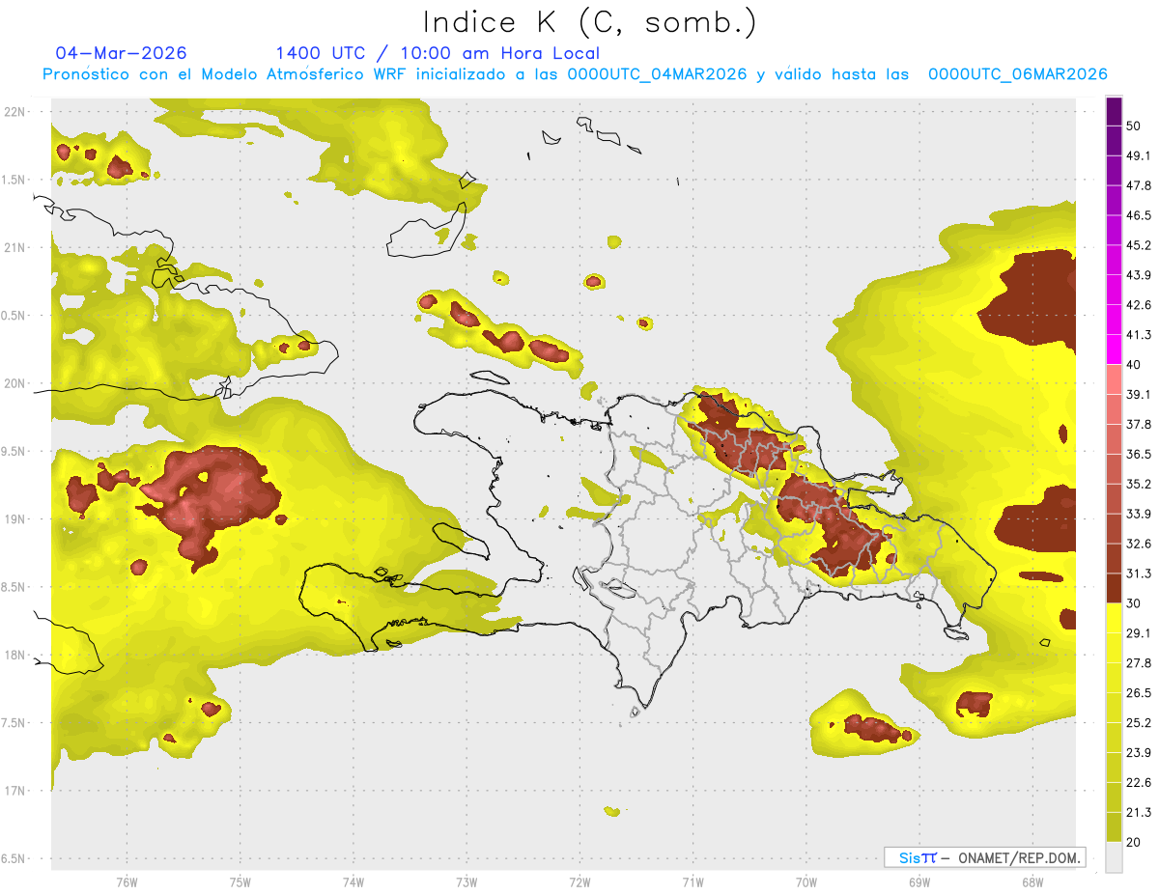The width and height of the screenshot is (1159, 895).
Task: Click the "Indice K (C, somb.)" title
Action: 590,22
